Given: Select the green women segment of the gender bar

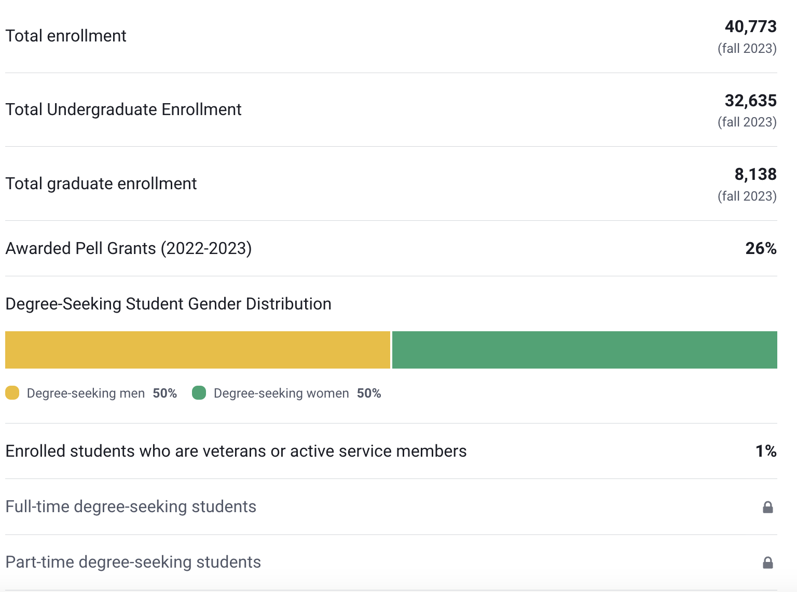Looking at the screenshot, I should (584, 350).
